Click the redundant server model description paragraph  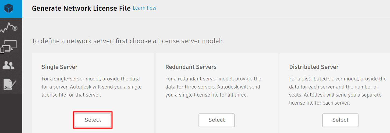coord(213,87)
